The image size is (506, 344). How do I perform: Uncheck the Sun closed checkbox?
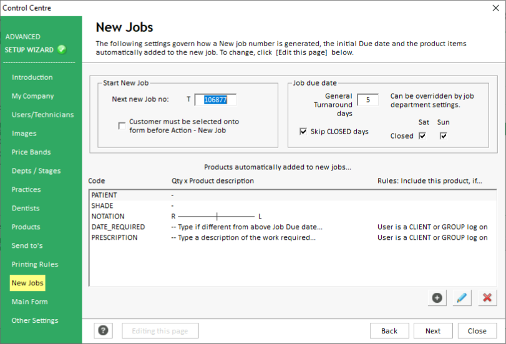click(444, 135)
